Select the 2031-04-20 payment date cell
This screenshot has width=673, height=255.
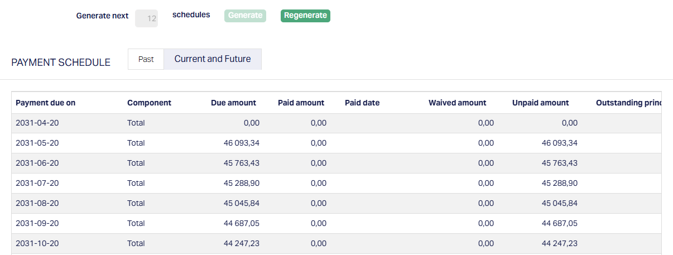[x=37, y=123]
